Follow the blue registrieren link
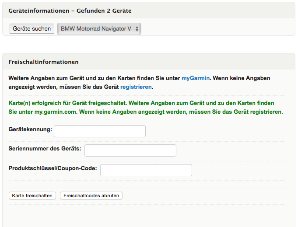Viewport: 298px width, 227px height. click(136, 87)
